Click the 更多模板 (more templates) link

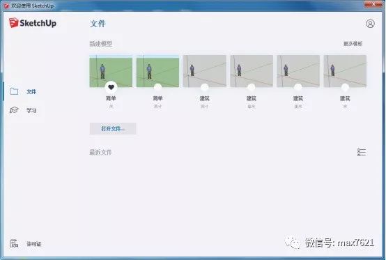point(353,44)
